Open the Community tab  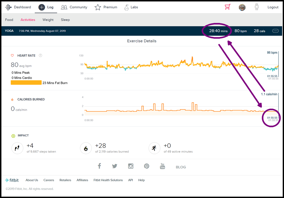tap(78, 7)
